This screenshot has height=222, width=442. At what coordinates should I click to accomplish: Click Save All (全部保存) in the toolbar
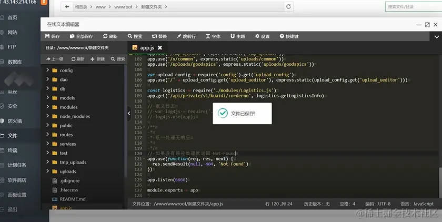tap(82, 36)
